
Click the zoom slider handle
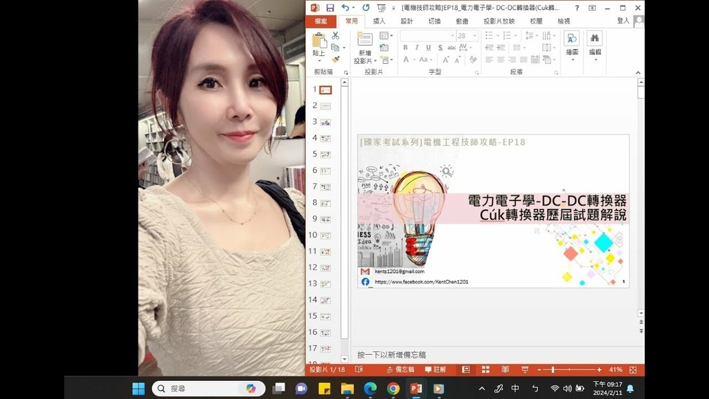[553, 370]
